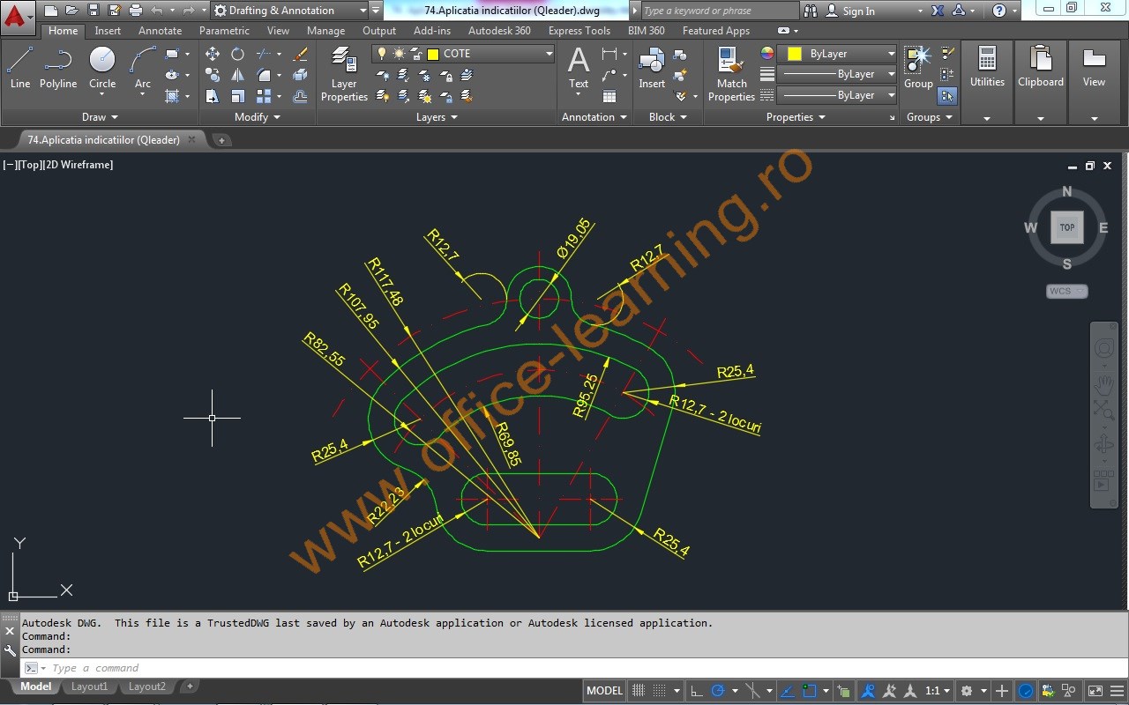Select the Mirror tool
This screenshot has width=1129, height=705.
point(237,75)
